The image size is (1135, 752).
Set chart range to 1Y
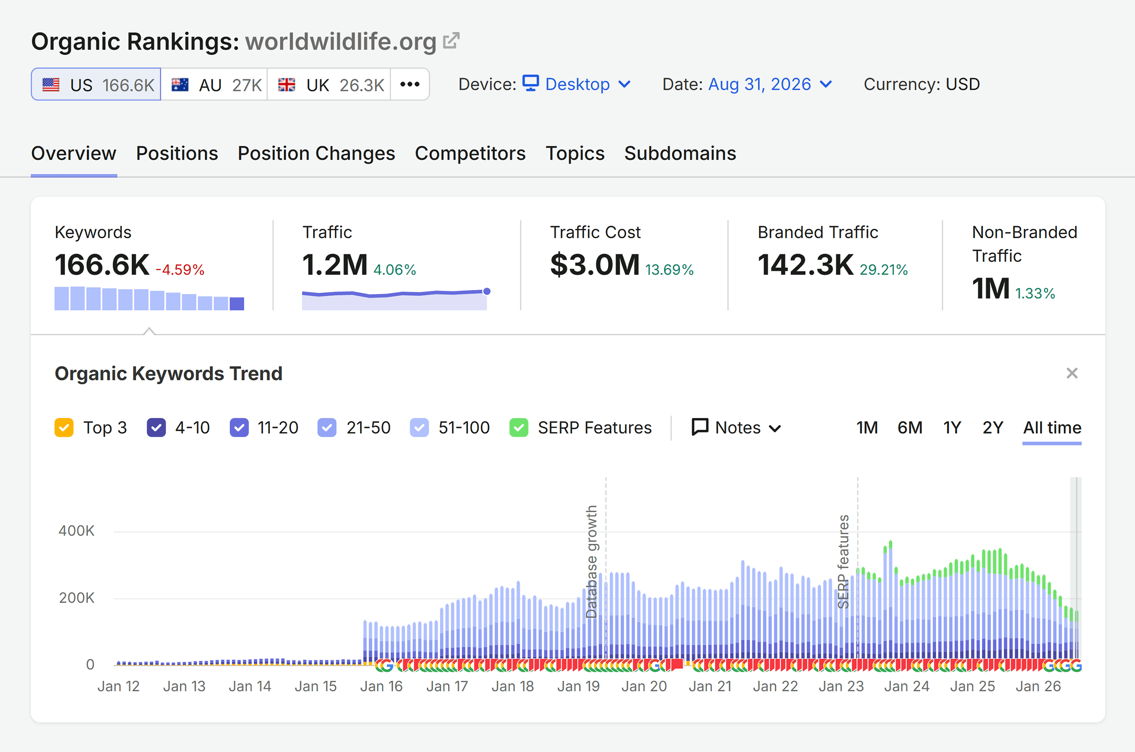pos(952,428)
